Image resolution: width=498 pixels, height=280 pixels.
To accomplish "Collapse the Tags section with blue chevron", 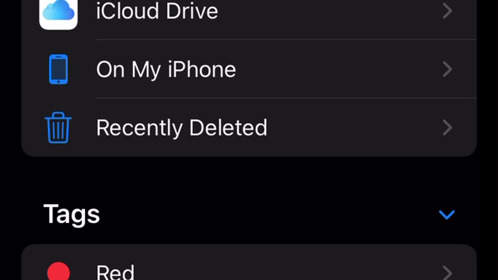I will [447, 215].
